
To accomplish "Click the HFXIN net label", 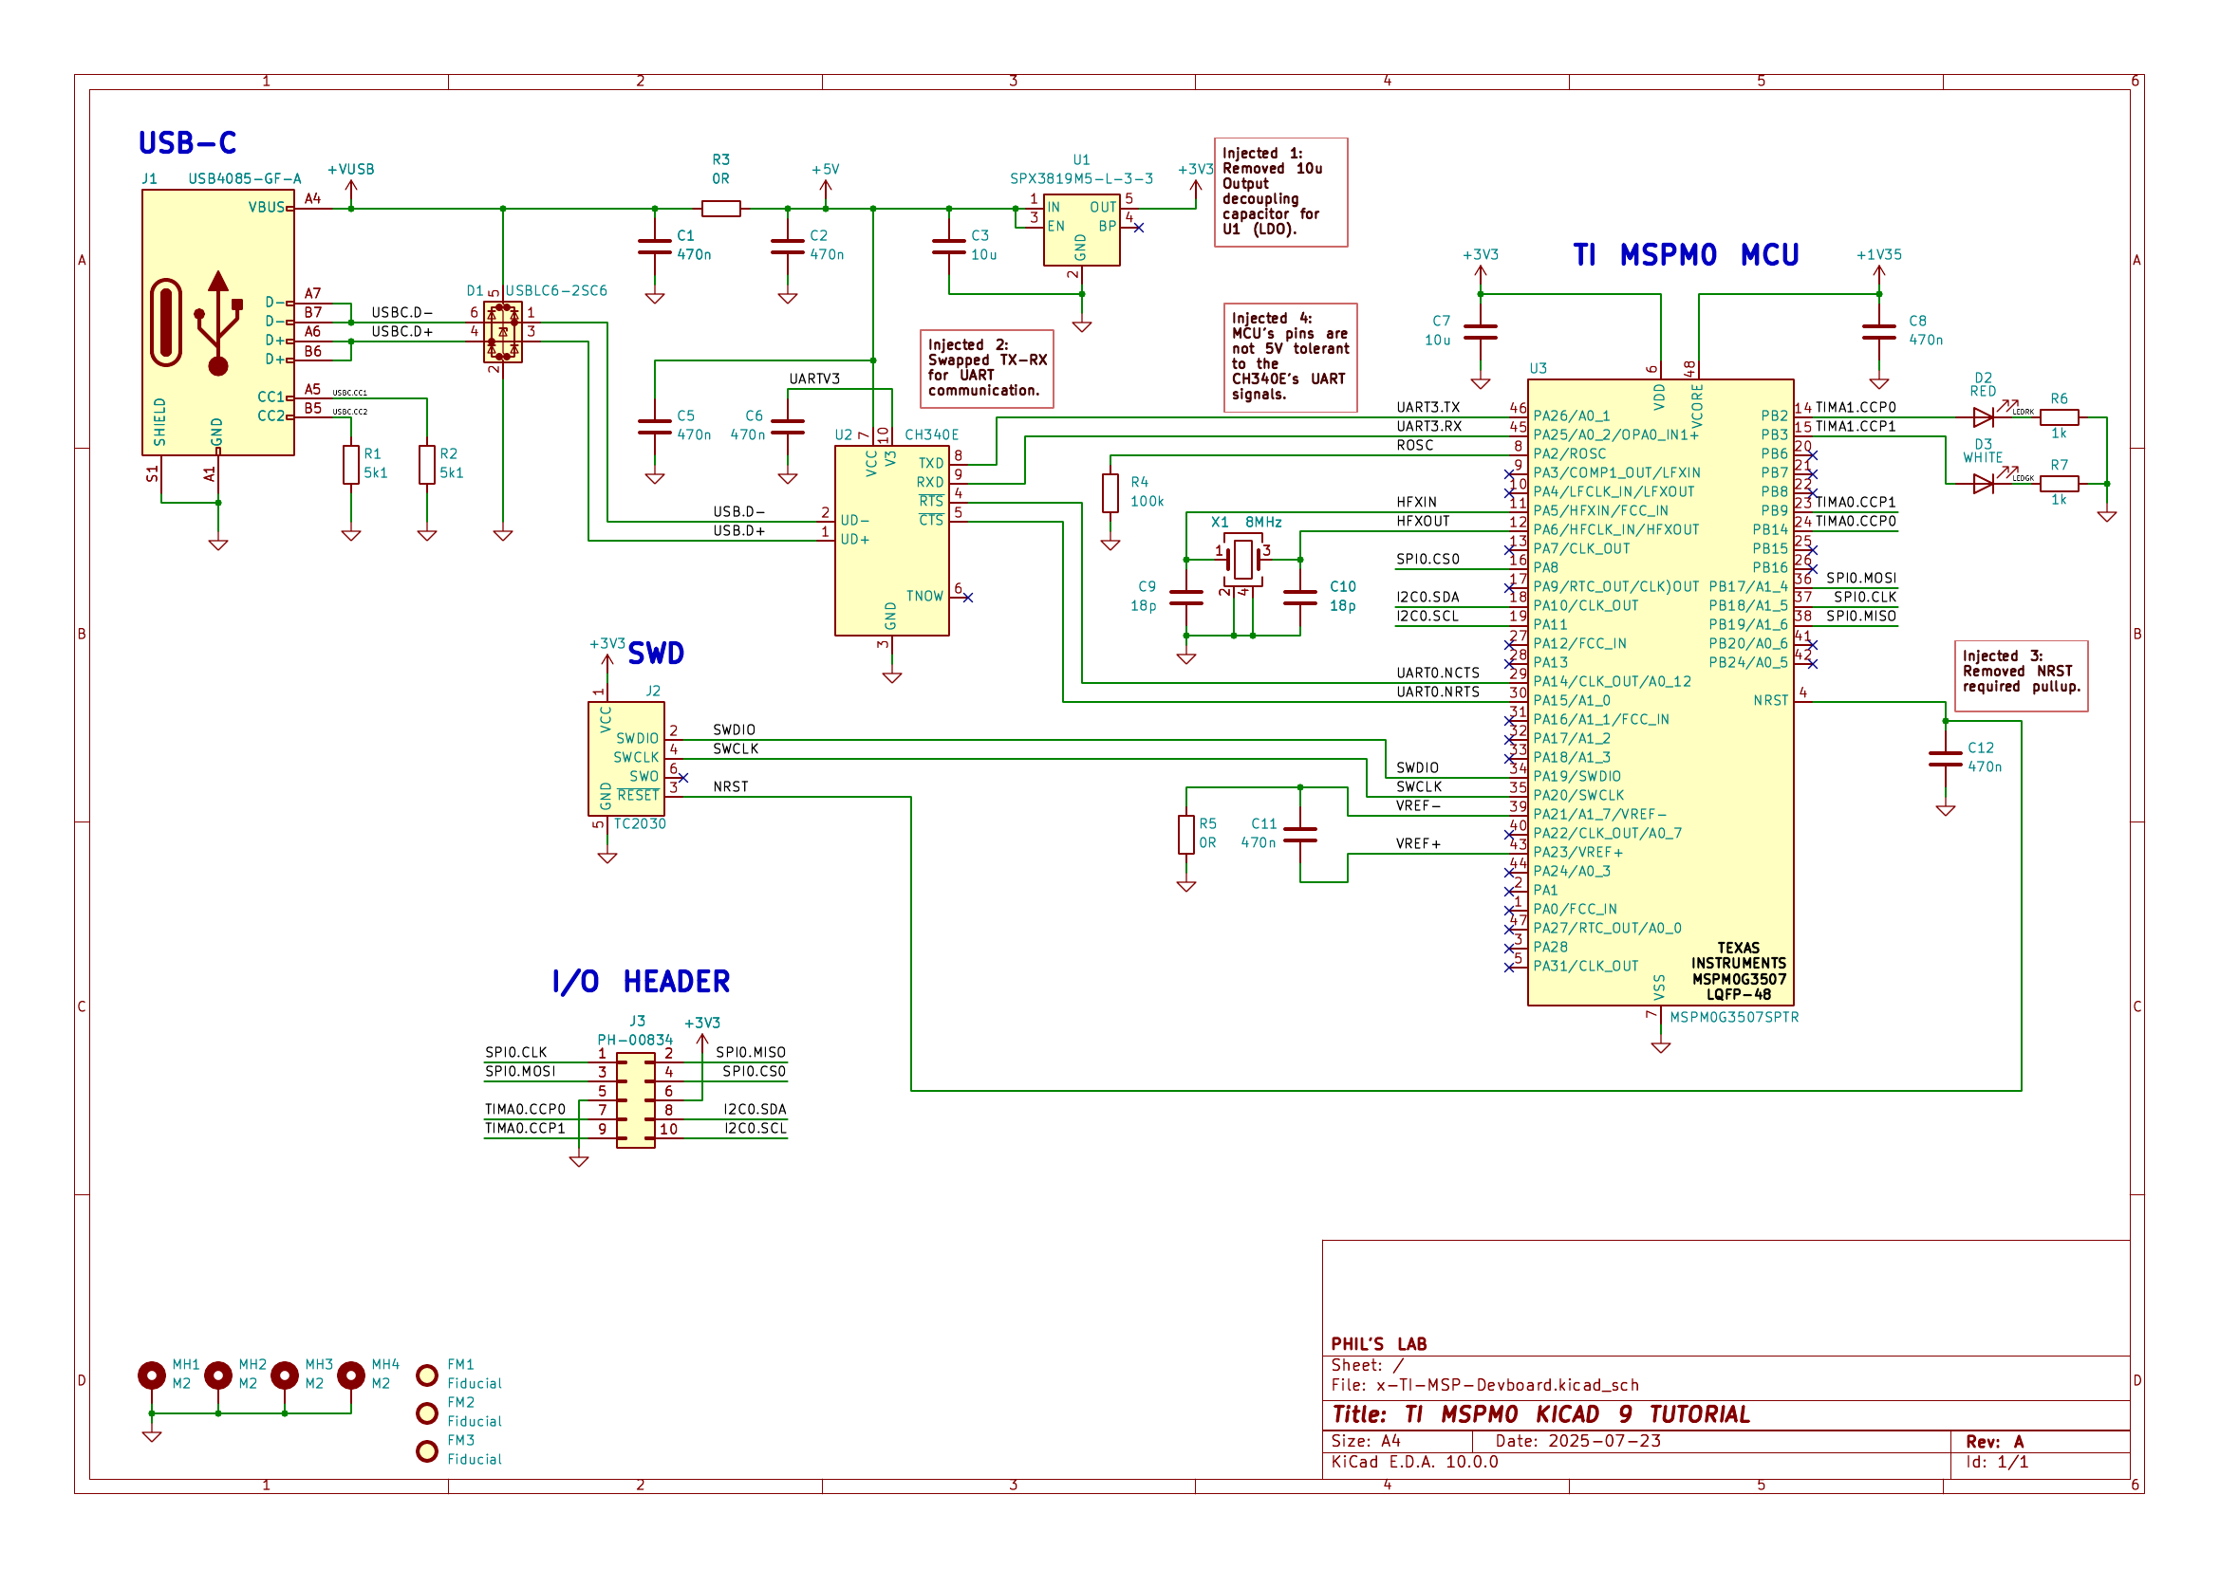I will 1416,503.
